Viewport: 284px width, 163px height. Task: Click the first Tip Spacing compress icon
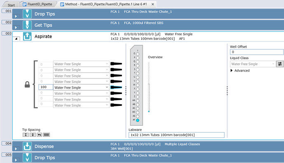tap(26, 135)
